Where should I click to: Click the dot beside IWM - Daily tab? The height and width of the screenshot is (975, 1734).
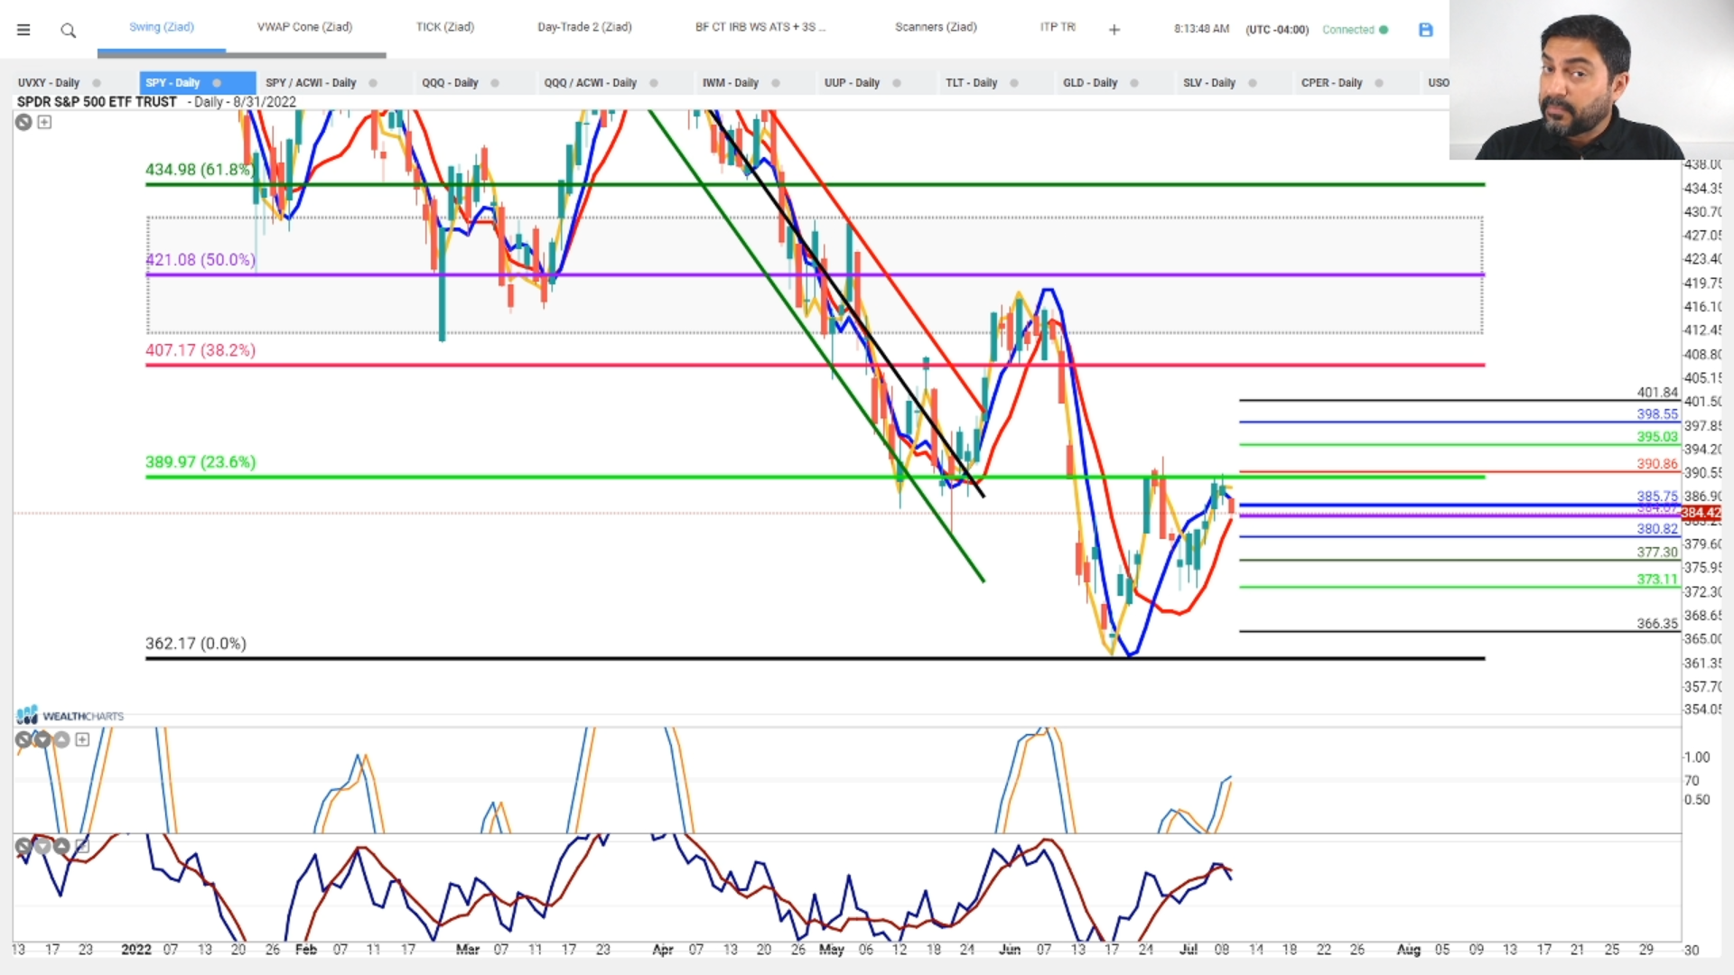[x=776, y=83]
